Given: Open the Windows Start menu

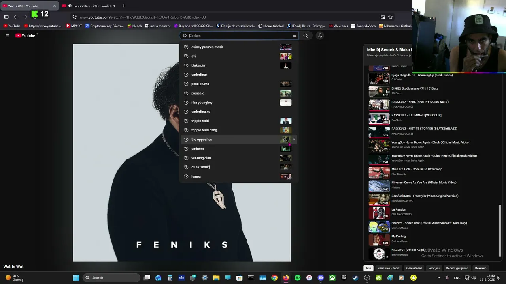Looking at the screenshot, I should point(76,278).
